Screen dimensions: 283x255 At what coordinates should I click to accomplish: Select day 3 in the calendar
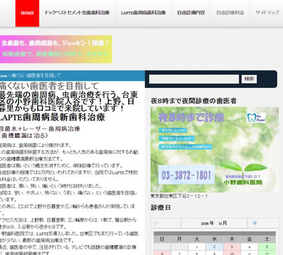click(x=232, y=247)
